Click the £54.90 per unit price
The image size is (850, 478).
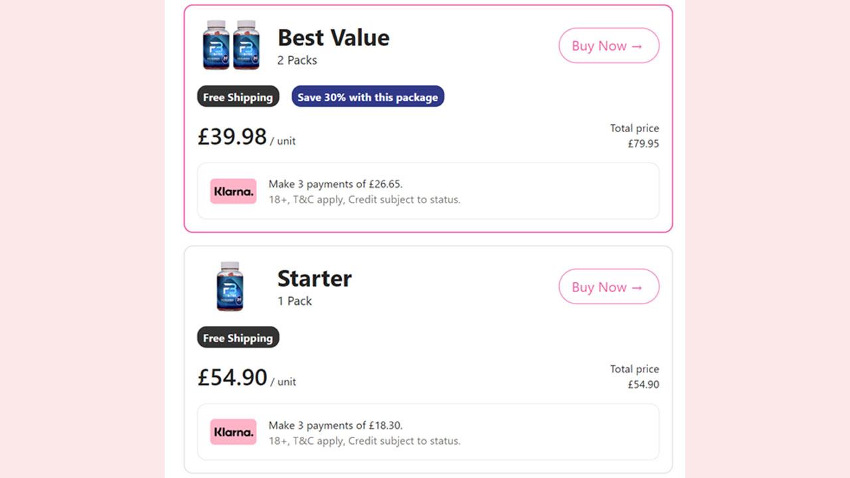pos(246,378)
